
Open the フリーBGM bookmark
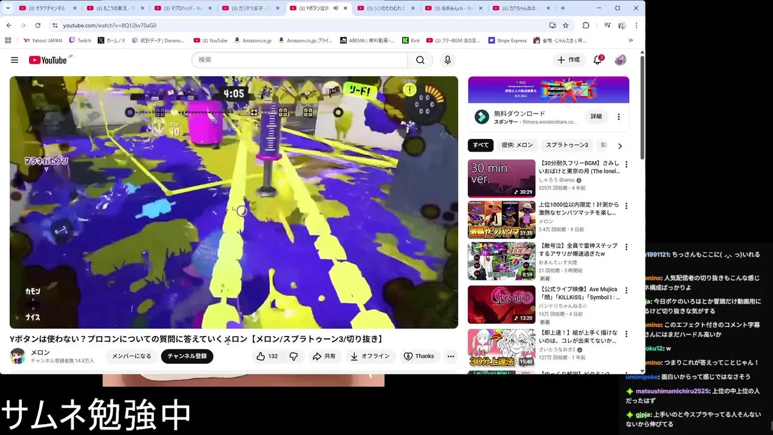tap(454, 40)
